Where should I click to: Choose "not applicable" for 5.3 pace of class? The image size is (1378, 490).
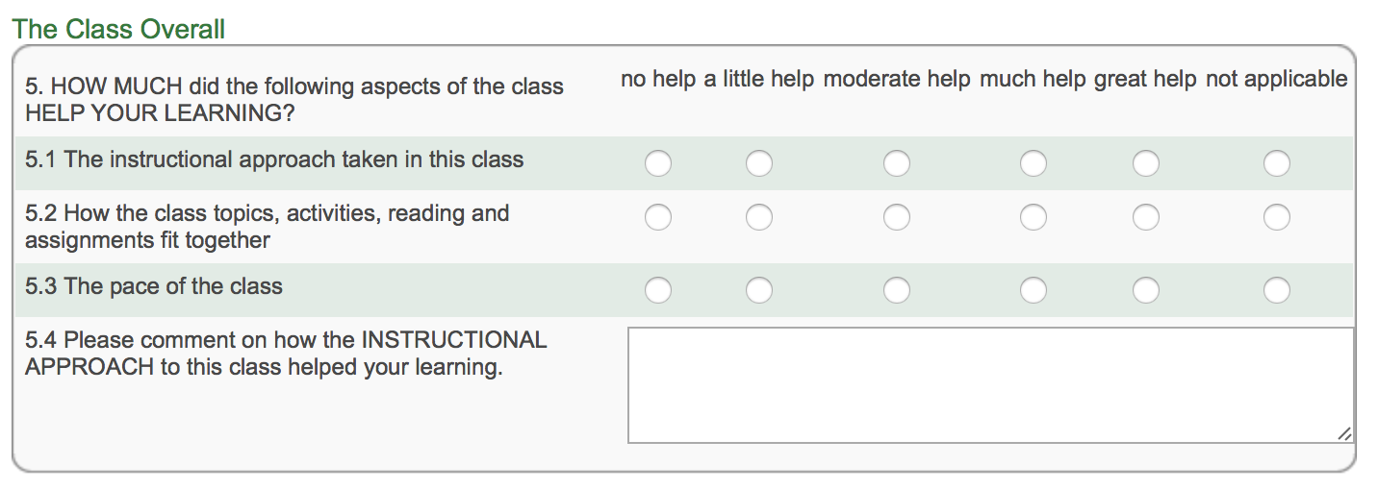[1277, 290]
